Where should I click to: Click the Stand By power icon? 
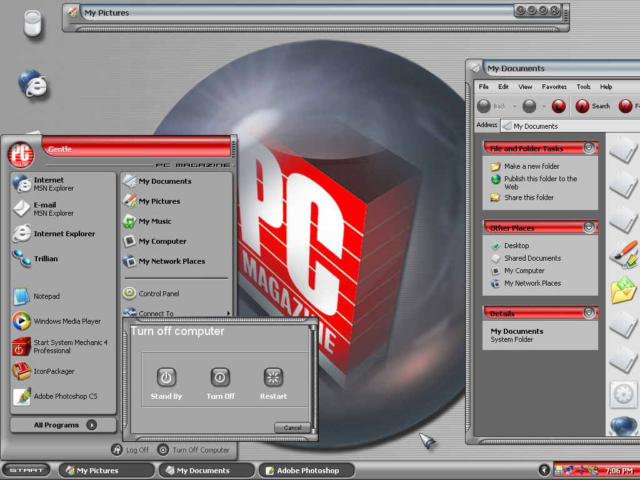click(x=166, y=377)
